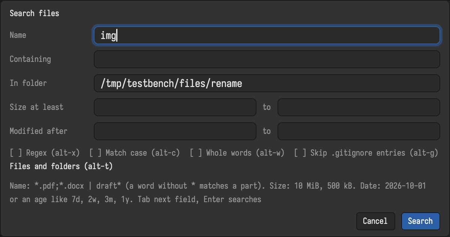Click the 'Containing' label
450x237 pixels.
point(30,59)
